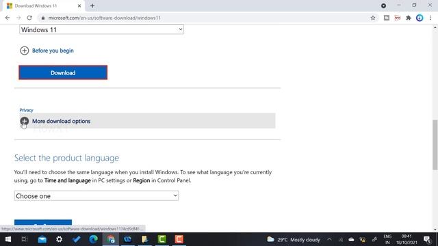
Task: Open the Extensions puzzle piece menu
Action: pos(409,18)
